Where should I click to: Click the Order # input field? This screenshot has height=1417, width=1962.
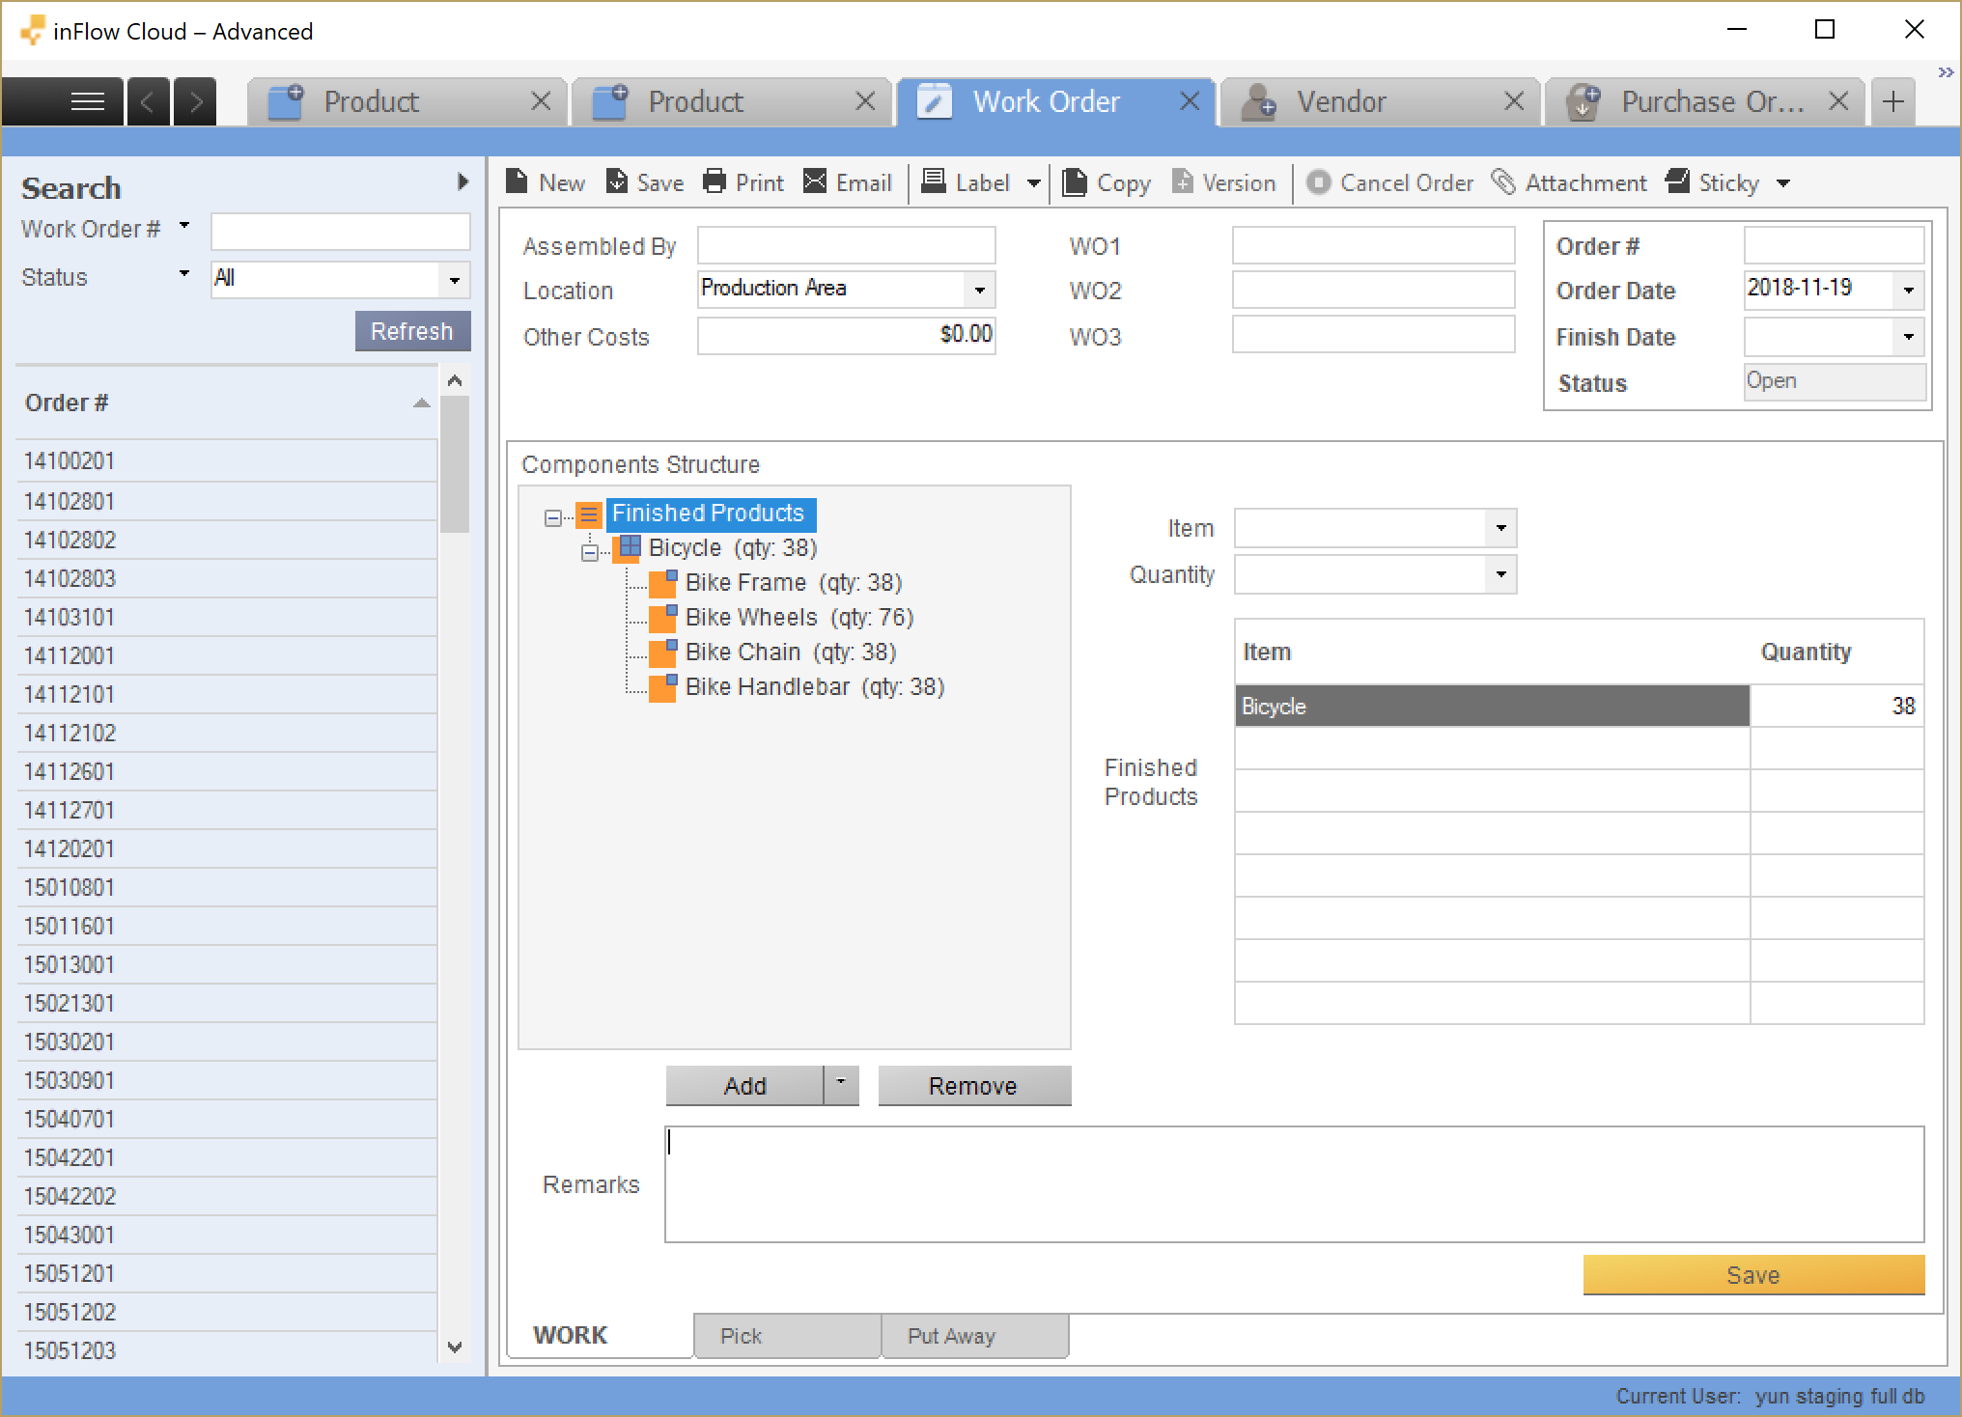coord(1834,245)
